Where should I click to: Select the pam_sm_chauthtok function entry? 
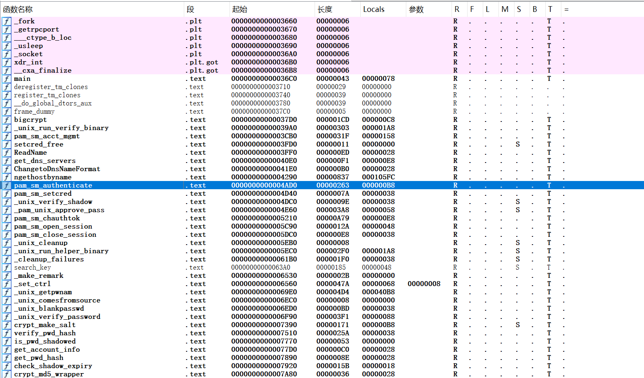pos(47,218)
